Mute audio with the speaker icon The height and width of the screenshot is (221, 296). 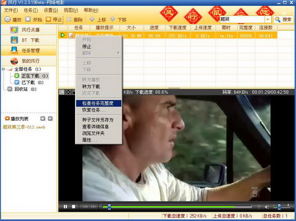click(267, 207)
